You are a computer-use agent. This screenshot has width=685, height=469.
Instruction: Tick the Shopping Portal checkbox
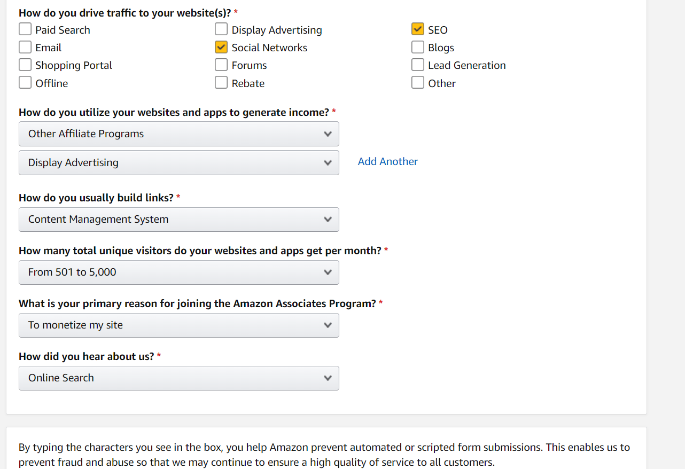pyautogui.click(x=25, y=65)
